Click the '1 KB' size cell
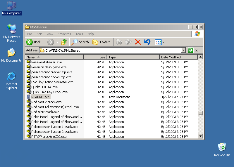The image size is (234, 167). [102, 97]
